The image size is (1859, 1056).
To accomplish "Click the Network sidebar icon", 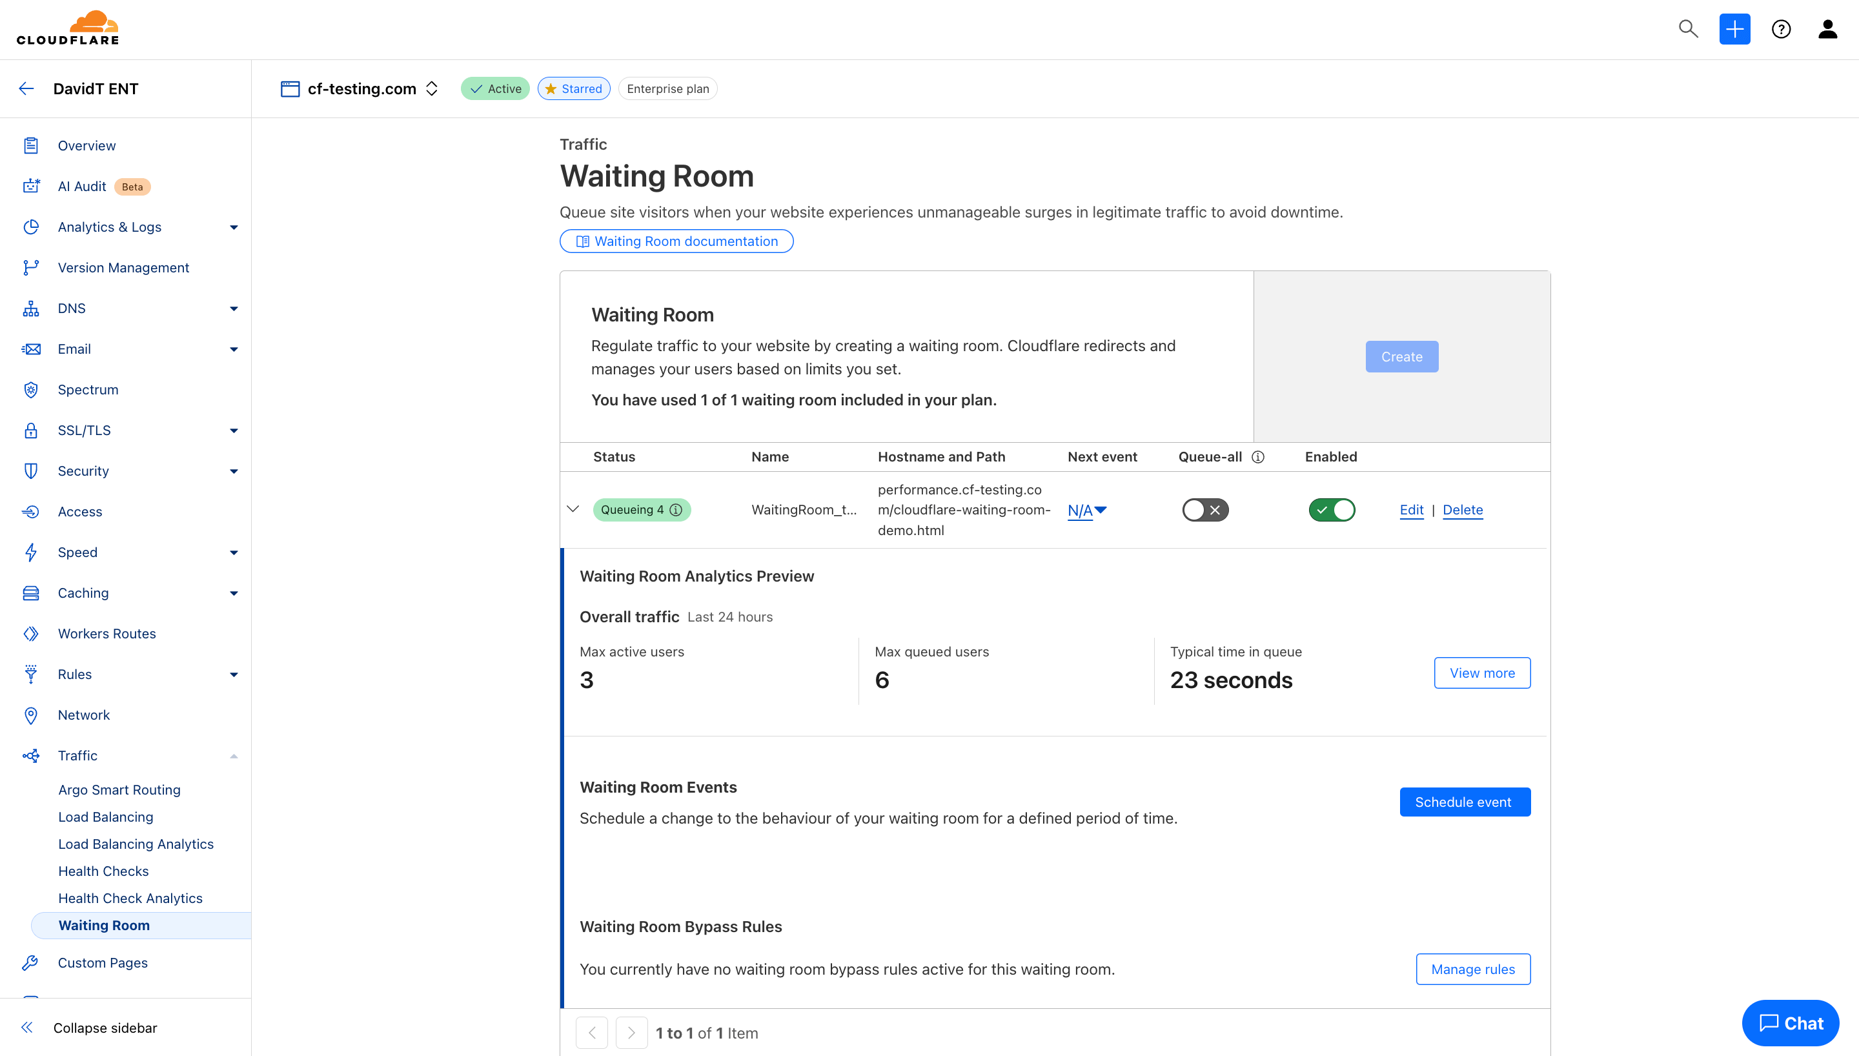I will click(31, 715).
